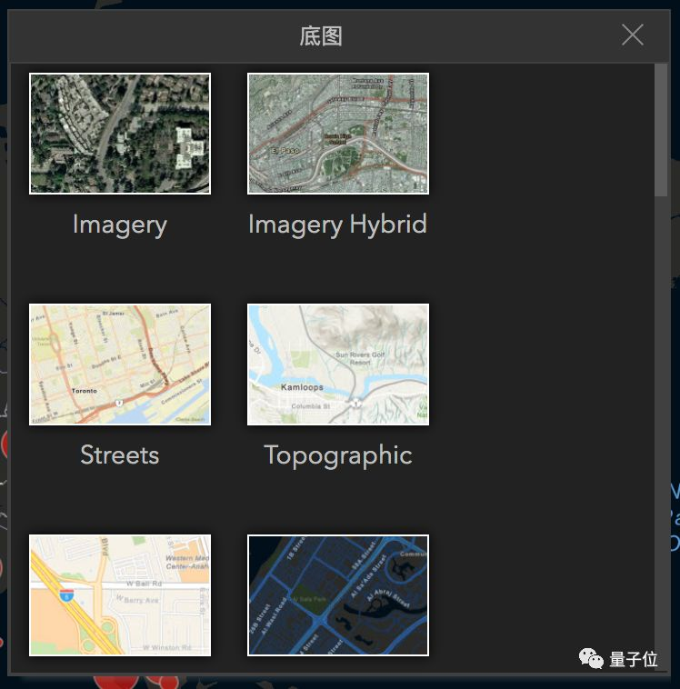Choose the light street map thumbnail with W Ball Rd
This screenshot has height=689, width=680.
120,595
